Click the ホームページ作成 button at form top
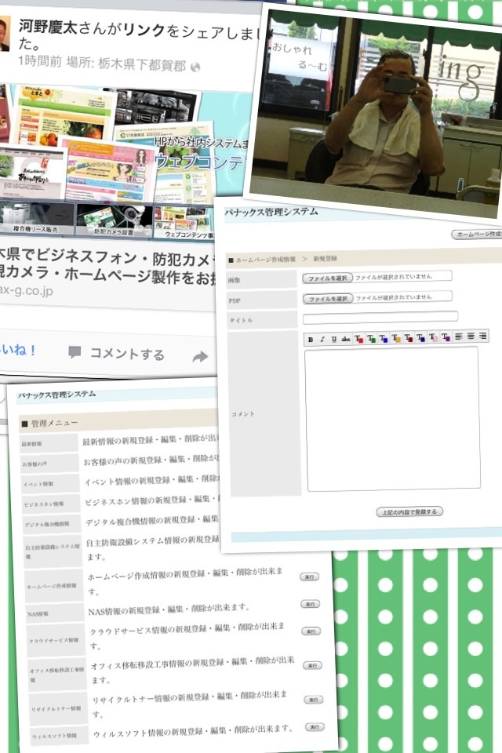This screenshot has width=502, height=753. pos(477,234)
